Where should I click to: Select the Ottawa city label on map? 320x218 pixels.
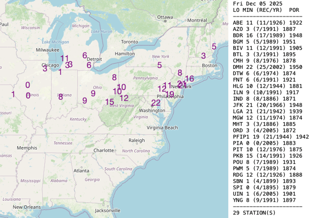pyautogui.click(x=165, y=17)
